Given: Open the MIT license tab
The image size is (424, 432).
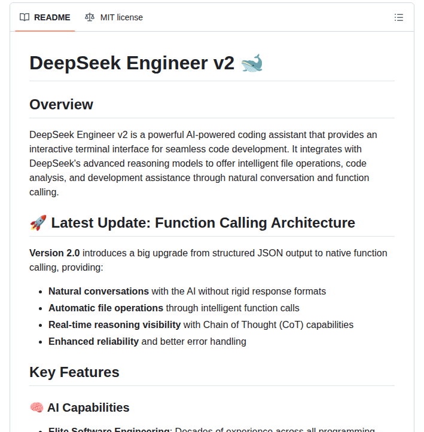Looking at the screenshot, I should pos(114,17).
